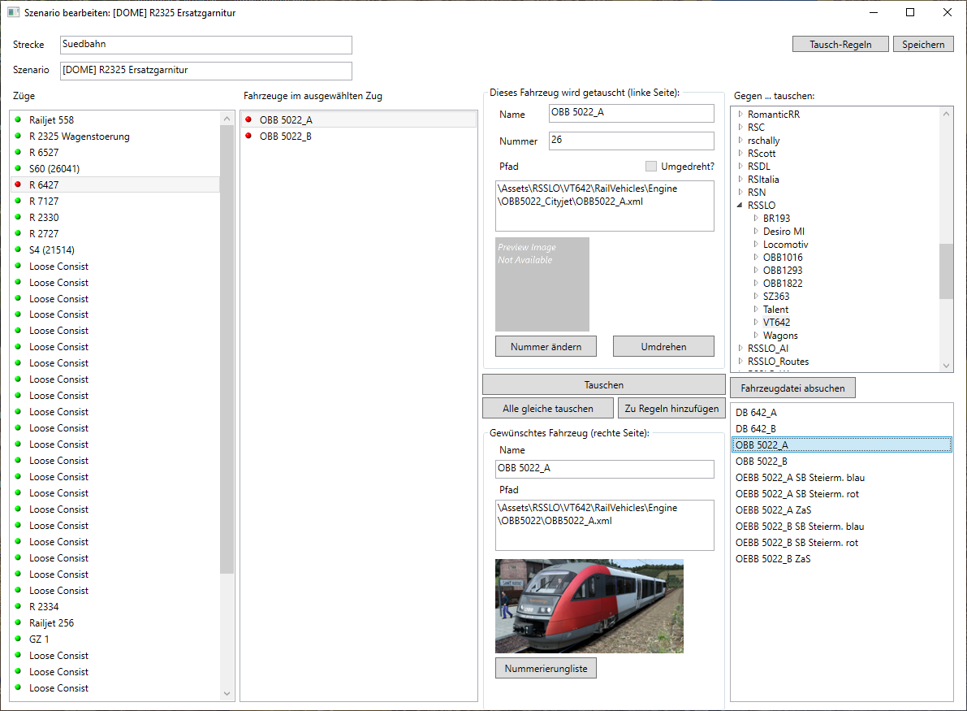Screen dimensions: 967x711
Task: Click the app icon in the title bar
Action: coord(13,13)
